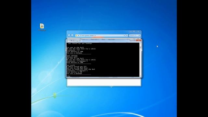Image resolution: width=208 pixels, height=117 pixels.
Task: Click the console input prompt at the bottom
Action: (68, 76)
